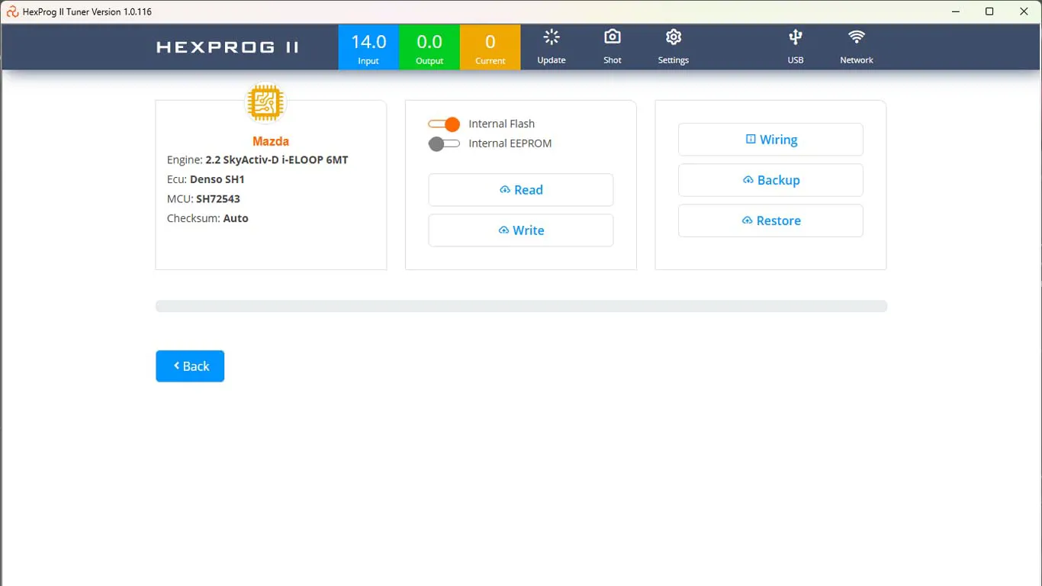The width and height of the screenshot is (1042, 586).
Task: Click the HexProg app logo in title bar
Action: (12, 11)
